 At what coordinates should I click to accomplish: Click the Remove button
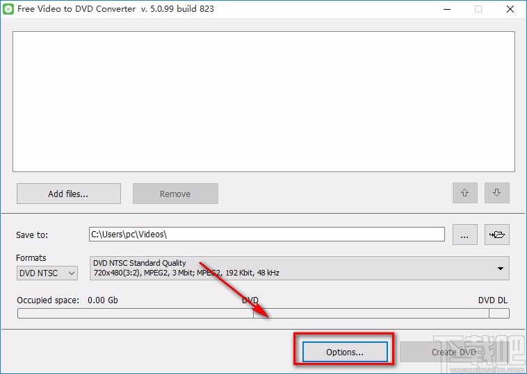coord(175,194)
